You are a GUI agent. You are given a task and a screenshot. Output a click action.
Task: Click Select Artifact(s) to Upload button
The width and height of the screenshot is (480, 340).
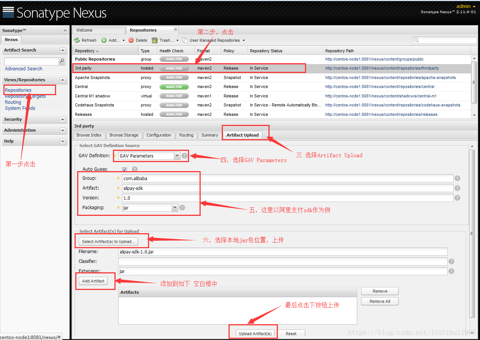pos(108,241)
